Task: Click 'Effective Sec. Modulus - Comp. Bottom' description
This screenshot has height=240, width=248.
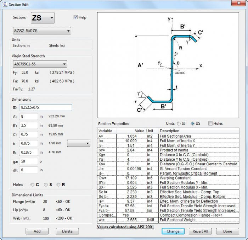Action: [x=192, y=197]
